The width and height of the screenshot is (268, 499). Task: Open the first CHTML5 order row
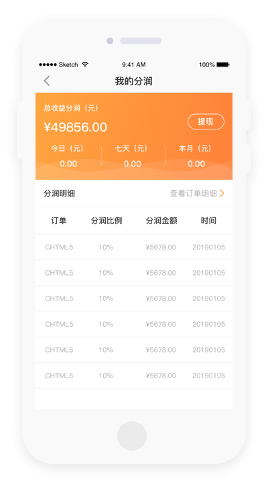click(134, 247)
